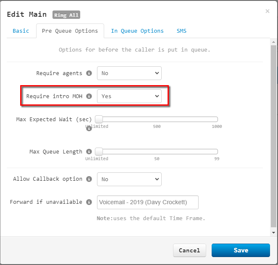Click the Cancel button
Screen dimensions: 278x265
click(189, 250)
